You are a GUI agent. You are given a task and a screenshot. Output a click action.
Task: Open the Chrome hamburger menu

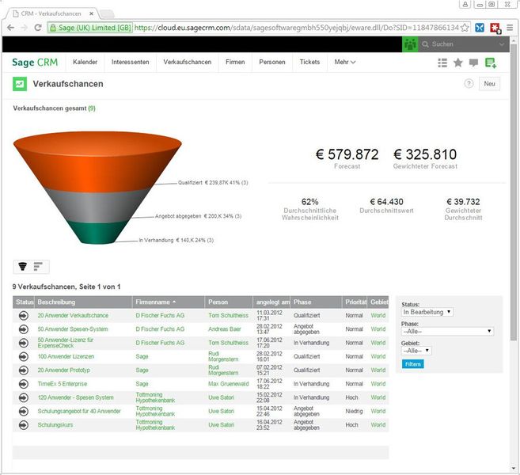[510, 28]
